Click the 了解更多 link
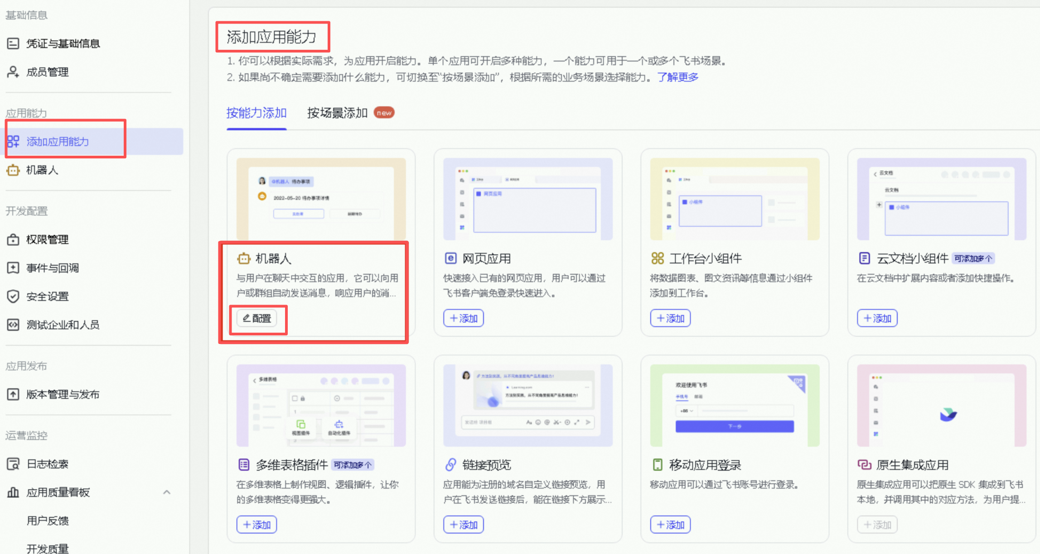This screenshot has width=1040, height=554. [678, 77]
